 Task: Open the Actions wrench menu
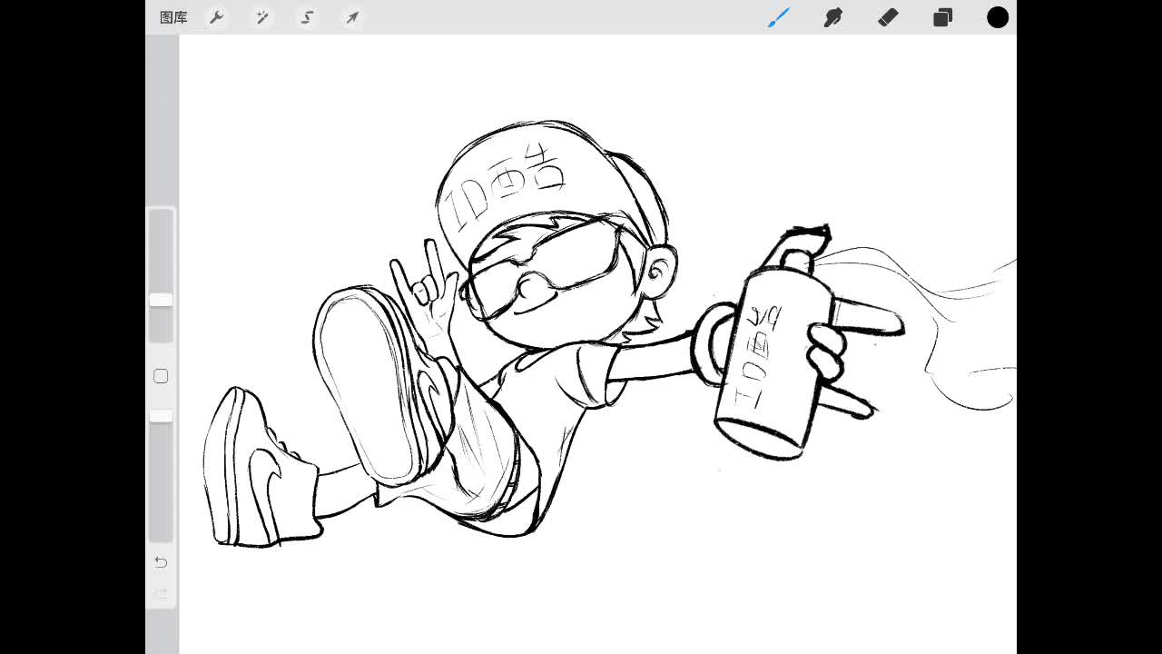coord(217,17)
